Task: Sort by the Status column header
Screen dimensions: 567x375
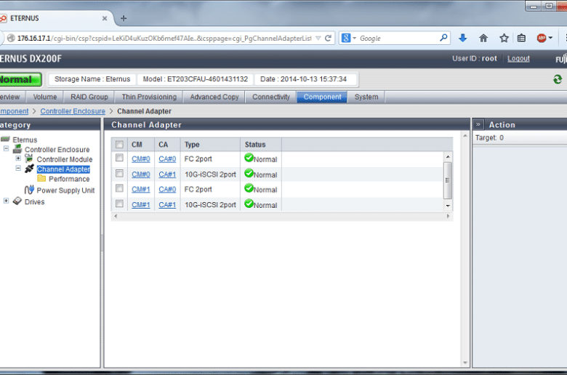Action: (x=261, y=145)
